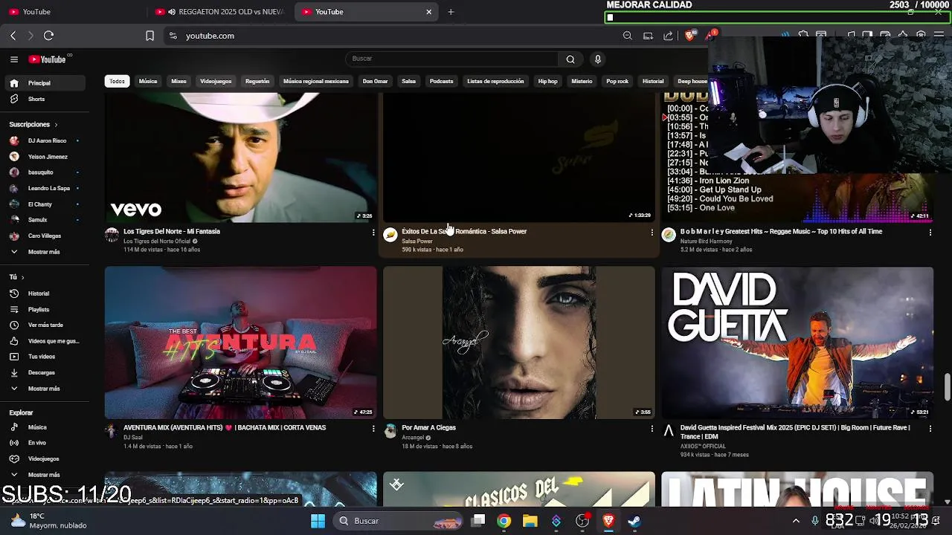Click the browser address bar

tap(394, 36)
